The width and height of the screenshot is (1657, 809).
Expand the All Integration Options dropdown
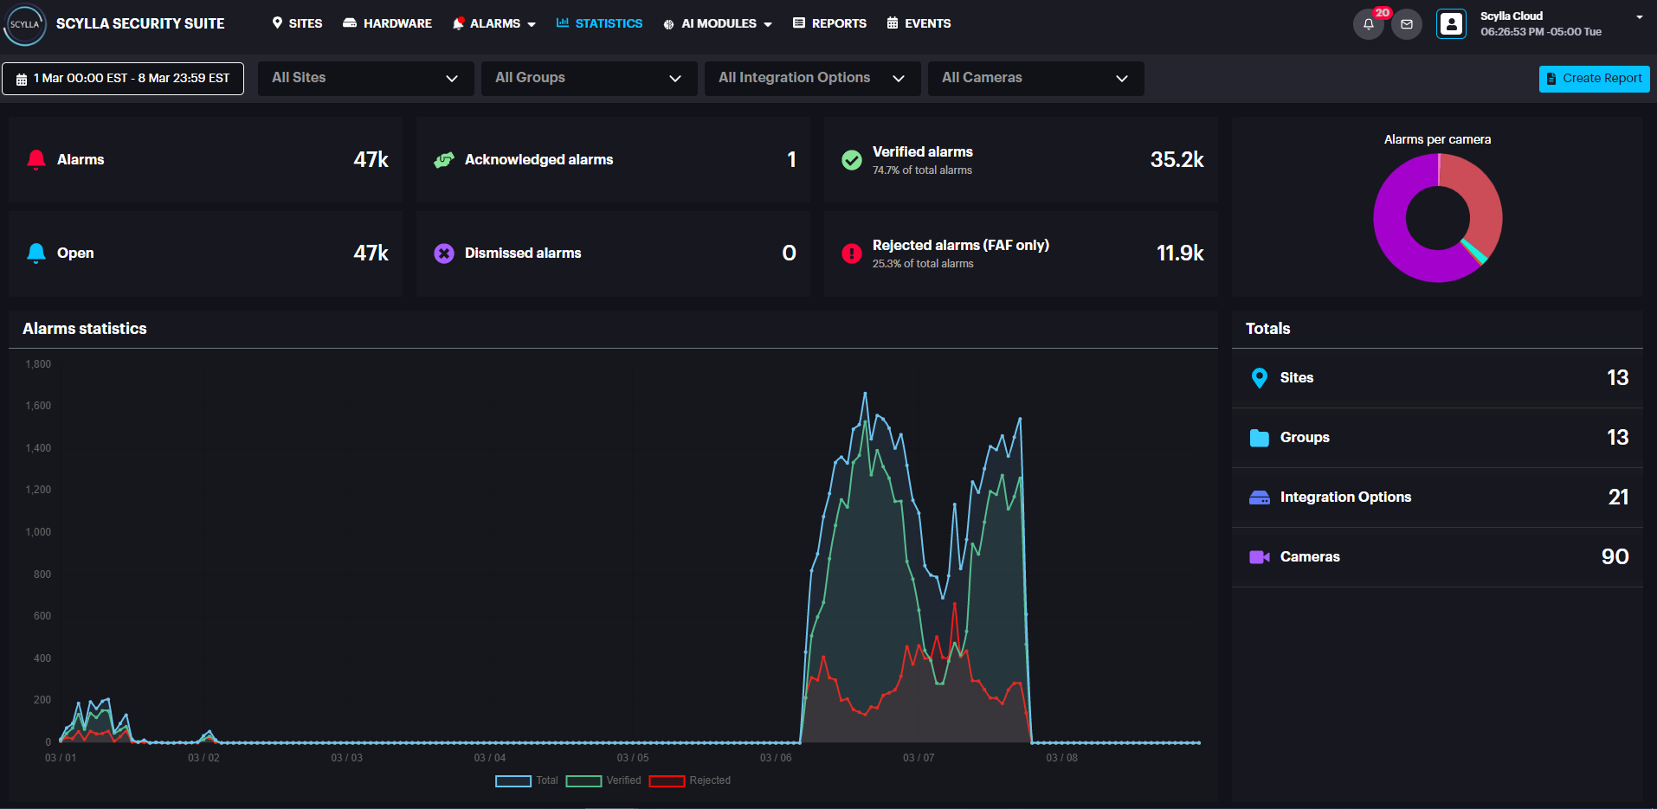(811, 78)
